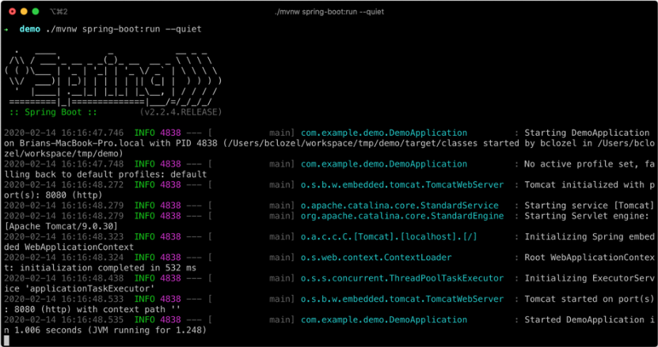The height and width of the screenshot is (347, 658).
Task: Click timestamp '2020-02-14 16:16:48.272'
Action: [64, 184]
